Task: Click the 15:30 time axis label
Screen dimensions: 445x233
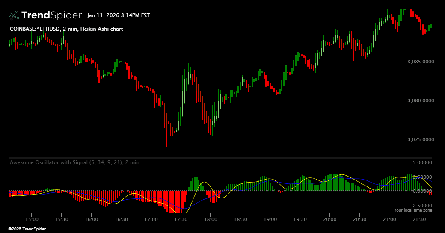Action: pyautogui.click(x=62, y=219)
